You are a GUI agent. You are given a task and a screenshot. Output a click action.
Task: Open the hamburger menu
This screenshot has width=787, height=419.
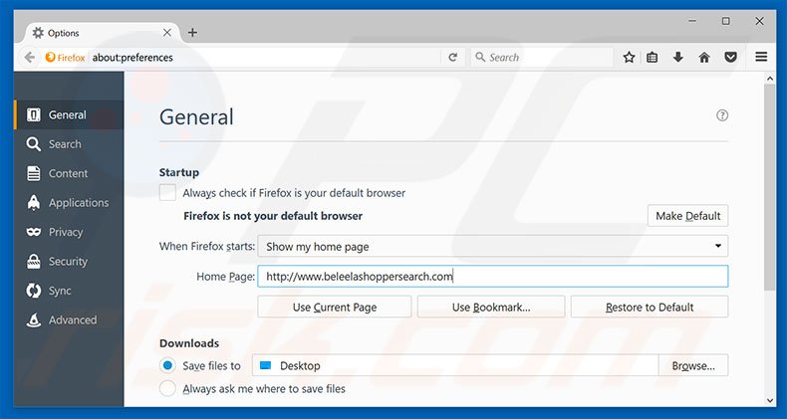pyautogui.click(x=761, y=57)
